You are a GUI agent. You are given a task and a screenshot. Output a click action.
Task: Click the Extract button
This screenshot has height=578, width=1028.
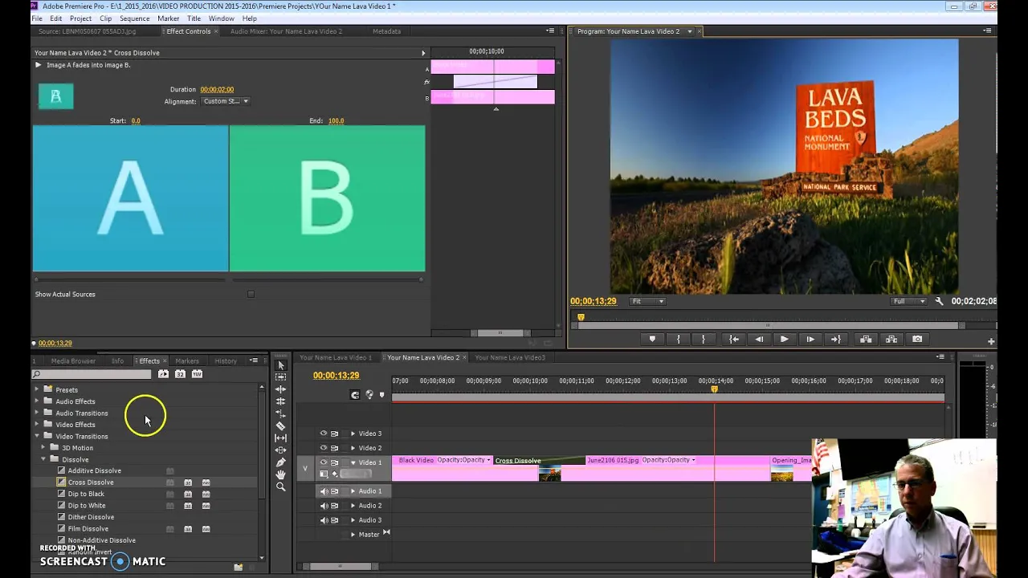(x=891, y=340)
